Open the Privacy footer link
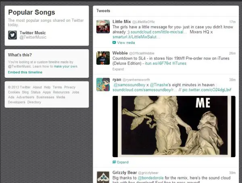The width and height of the screenshot is (242, 183). (x=70, y=87)
